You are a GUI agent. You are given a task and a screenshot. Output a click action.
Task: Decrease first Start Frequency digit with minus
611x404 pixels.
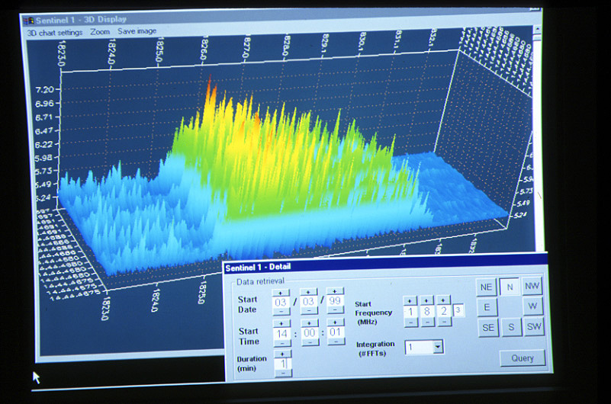tap(411, 322)
